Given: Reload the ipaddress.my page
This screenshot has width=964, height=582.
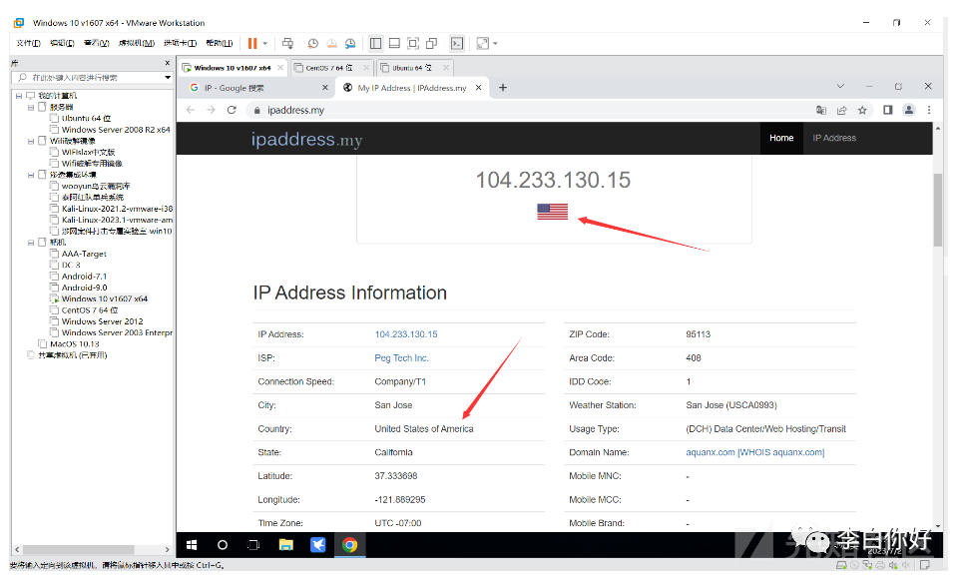Looking at the screenshot, I should coord(232,110).
